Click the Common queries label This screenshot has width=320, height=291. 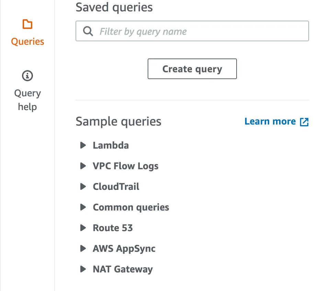pos(131,207)
